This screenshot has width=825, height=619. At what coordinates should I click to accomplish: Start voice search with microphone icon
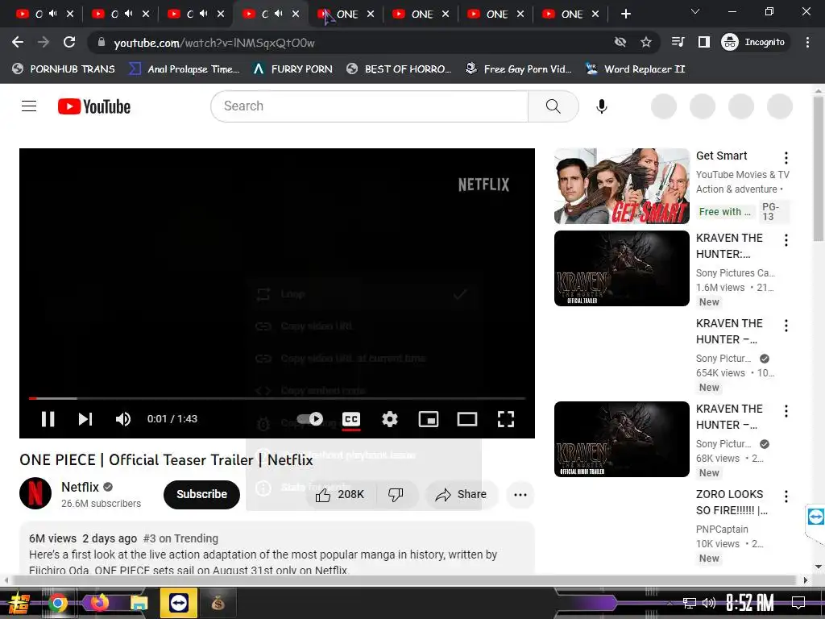tap(601, 106)
